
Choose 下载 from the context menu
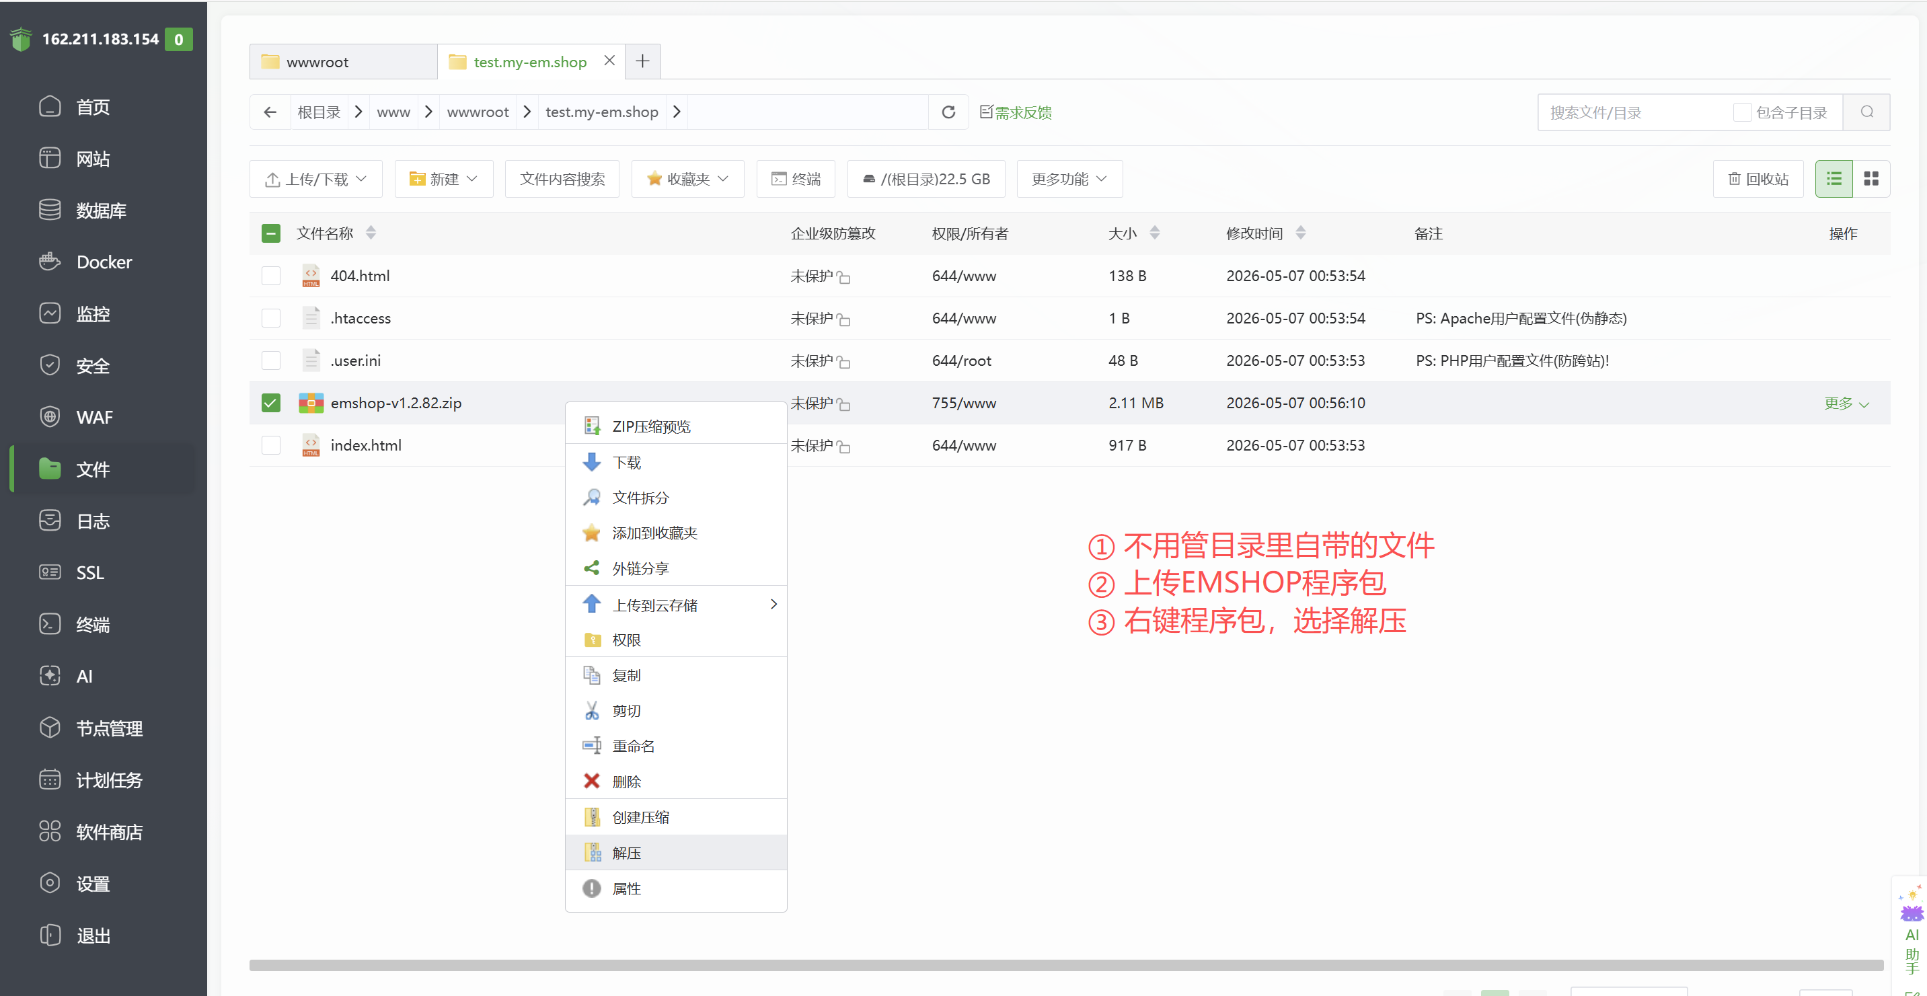click(676, 462)
